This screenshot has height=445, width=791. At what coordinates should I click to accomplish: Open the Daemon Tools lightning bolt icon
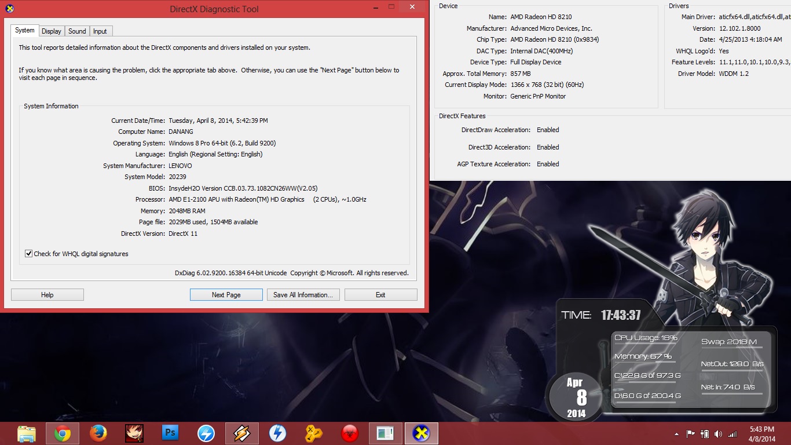coord(278,433)
